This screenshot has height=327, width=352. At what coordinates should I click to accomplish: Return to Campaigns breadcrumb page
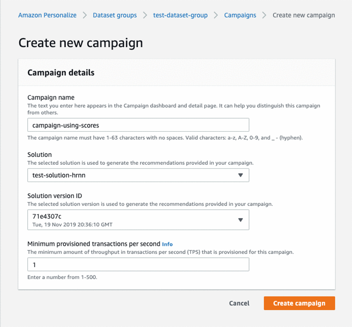click(x=240, y=15)
